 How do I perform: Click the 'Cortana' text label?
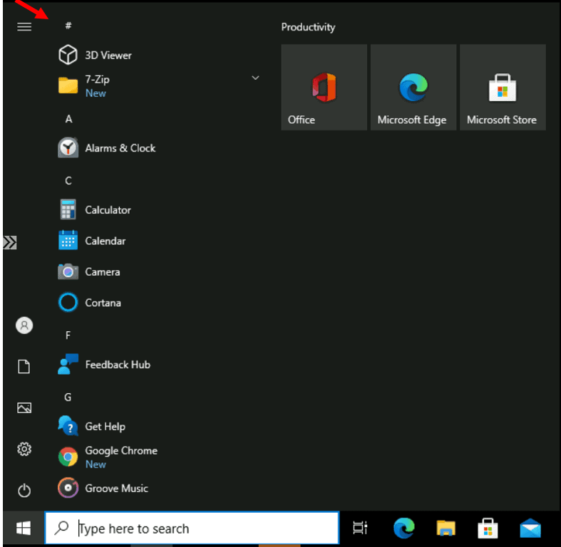click(x=103, y=303)
